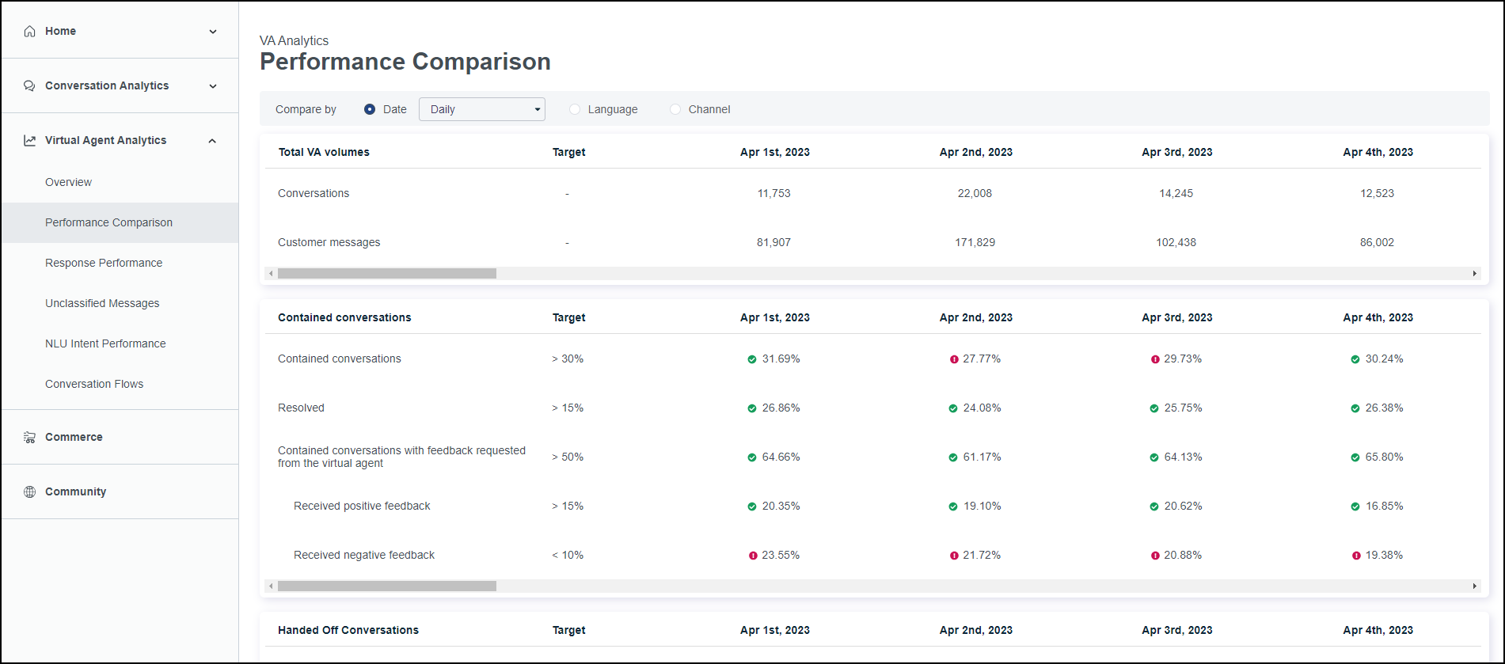Screen dimensions: 1505x664
Task: Expand the Home section chevron
Action: tap(213, 32)
